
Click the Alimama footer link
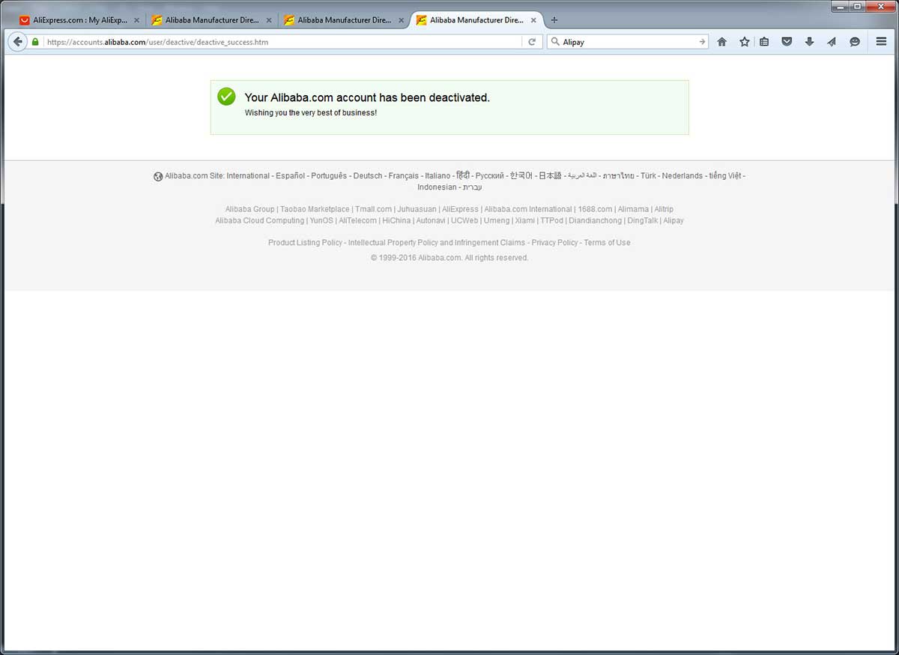633,210
